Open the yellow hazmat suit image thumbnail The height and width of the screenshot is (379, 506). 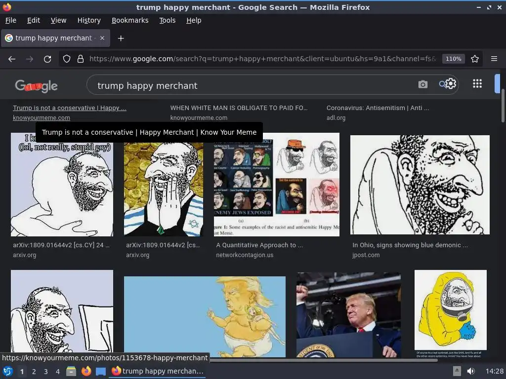(451, 313)
